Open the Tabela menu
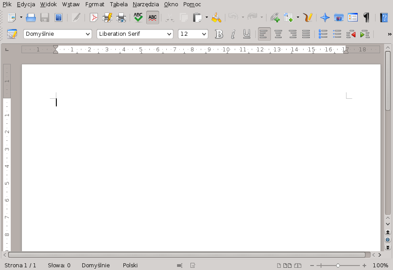Screen dimensions: 393x270 point(118,4)
